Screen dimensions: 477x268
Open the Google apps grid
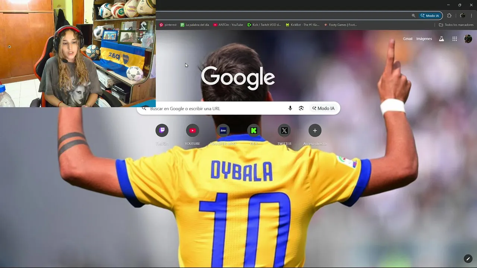coord(455,39)
